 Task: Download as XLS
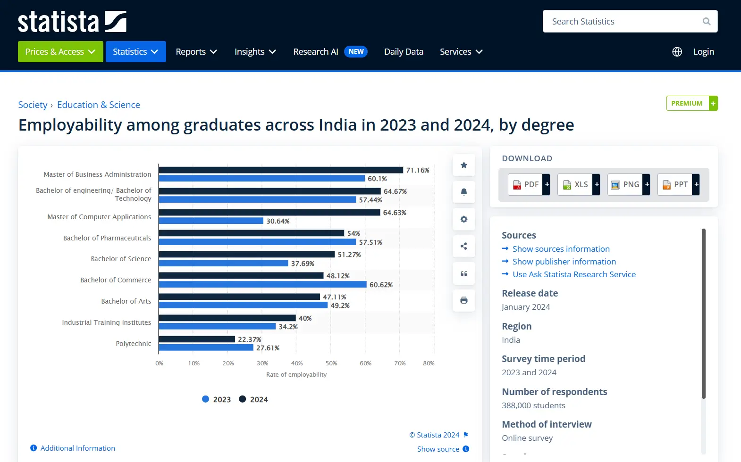[579, 185]
